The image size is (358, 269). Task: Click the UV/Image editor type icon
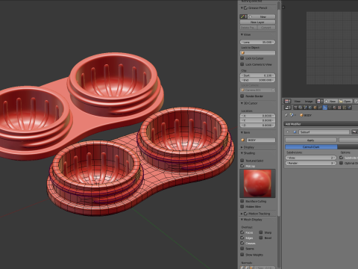pyautogui.click(x=287, y=101)
